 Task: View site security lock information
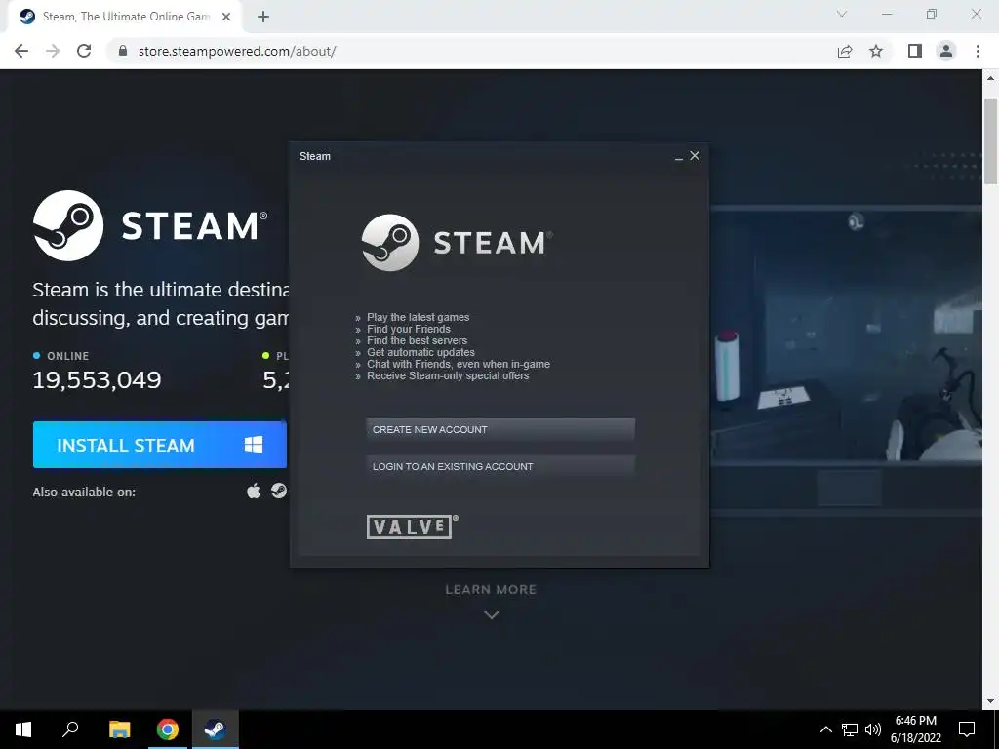pyautogui.click(x=123, y=51)
